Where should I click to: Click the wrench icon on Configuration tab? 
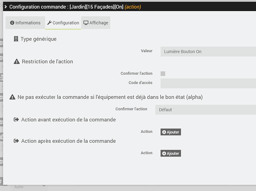pyautogui.click(x=49, y=23)
